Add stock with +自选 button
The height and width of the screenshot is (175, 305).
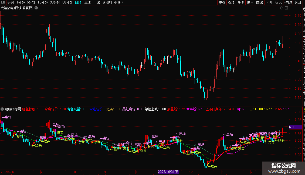pyautogui.click(x=288, y=2)
